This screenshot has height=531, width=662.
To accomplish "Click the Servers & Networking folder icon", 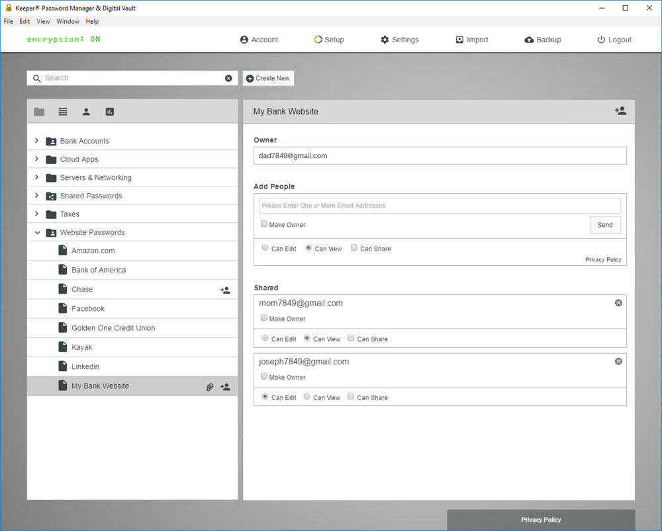I will [x=51, y=178].
